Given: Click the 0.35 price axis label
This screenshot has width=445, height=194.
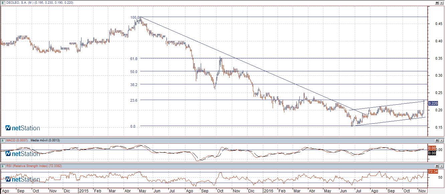Looking at the screenshot, I should pos(439,58).
